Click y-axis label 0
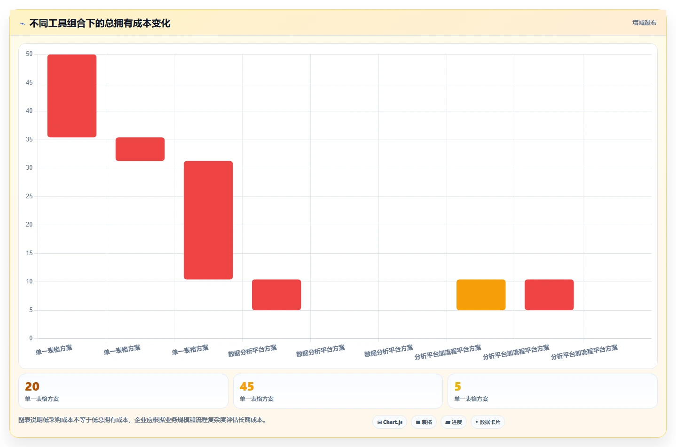676x447 pixels. coord(31,338)
